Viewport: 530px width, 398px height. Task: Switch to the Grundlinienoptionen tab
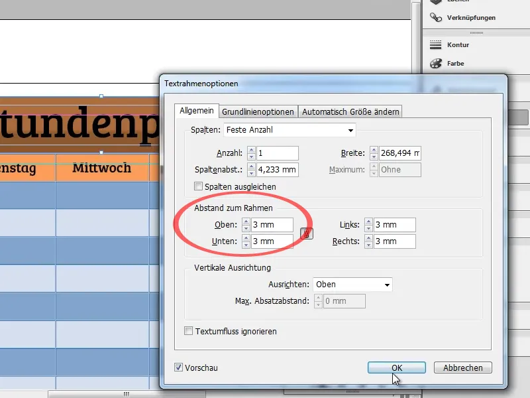point(258,111)
